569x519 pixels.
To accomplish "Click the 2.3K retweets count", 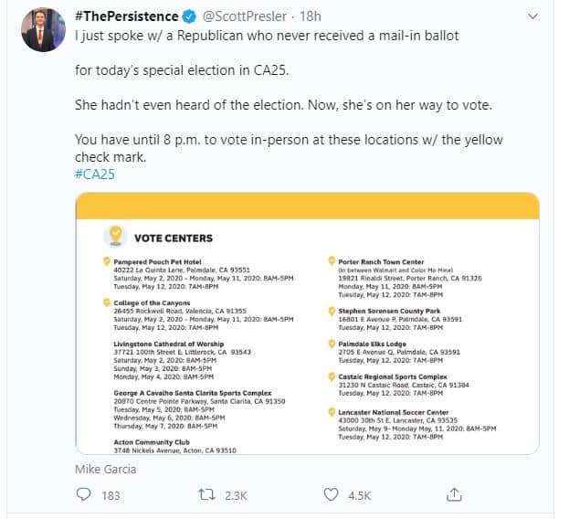I will [237, 495].
